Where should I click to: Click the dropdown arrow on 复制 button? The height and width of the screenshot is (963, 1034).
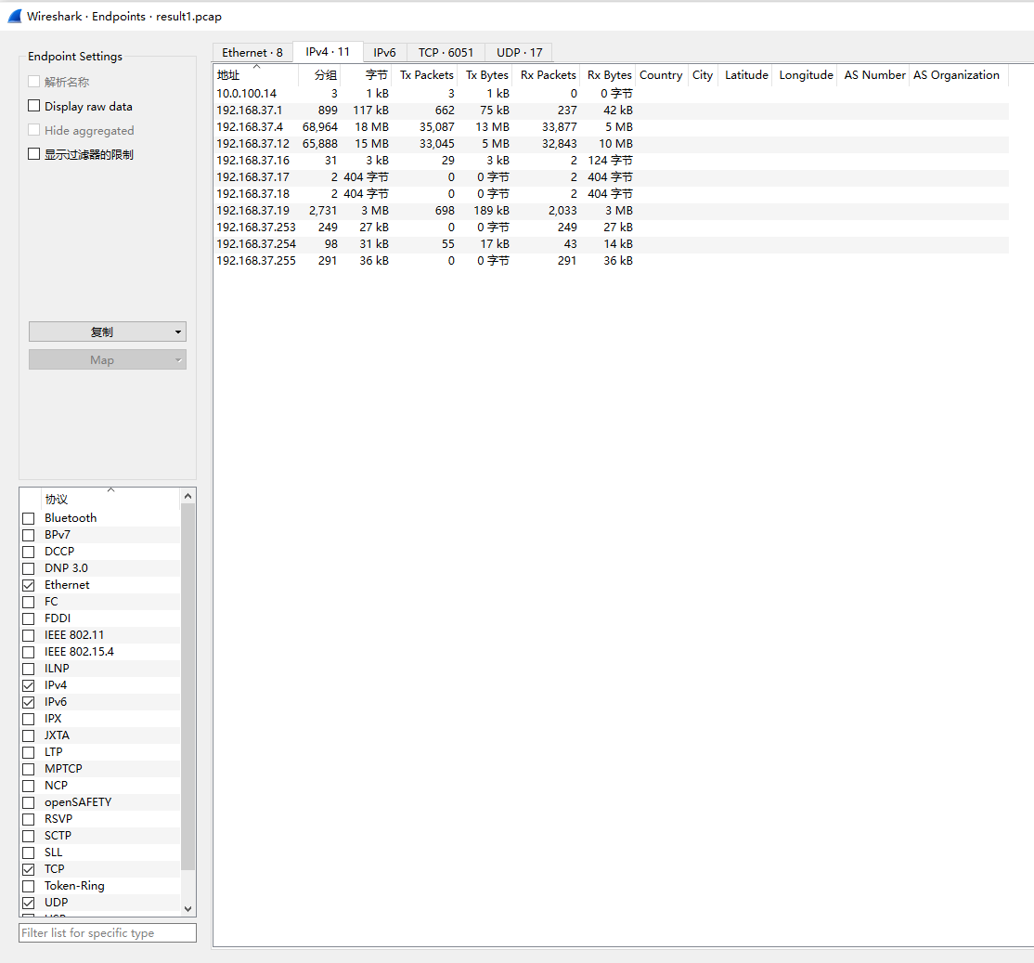pyautogui.click(x=177, y=332)
